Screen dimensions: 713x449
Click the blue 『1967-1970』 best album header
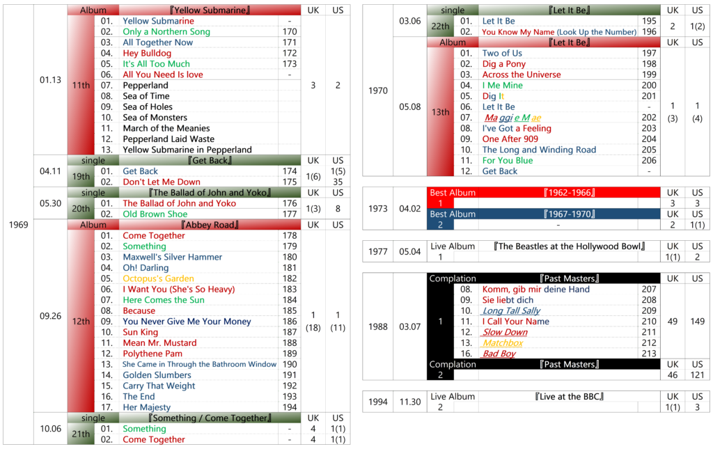pos(570,214)
